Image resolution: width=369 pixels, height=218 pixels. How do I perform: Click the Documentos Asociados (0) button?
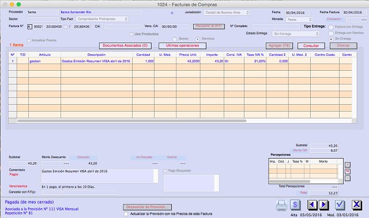125,46
